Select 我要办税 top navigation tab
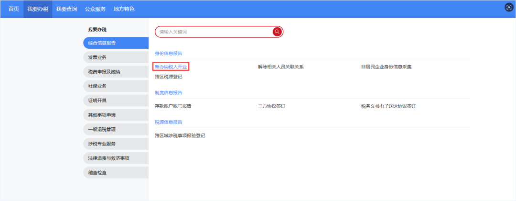The image size is (516, 201). (x=38, y=9)
